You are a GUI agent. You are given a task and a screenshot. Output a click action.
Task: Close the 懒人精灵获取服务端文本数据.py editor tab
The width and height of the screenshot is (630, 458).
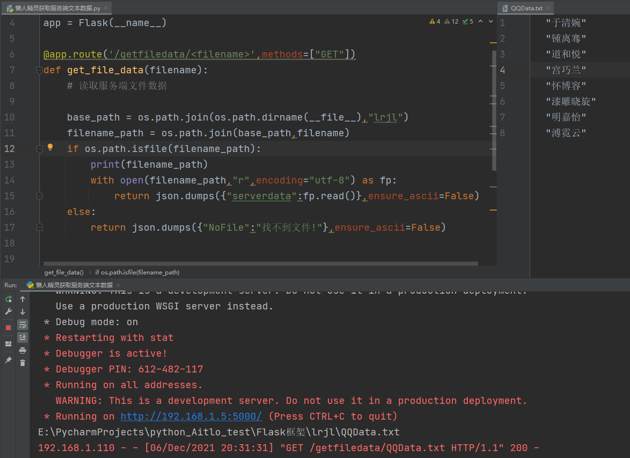tap(106, 8)
